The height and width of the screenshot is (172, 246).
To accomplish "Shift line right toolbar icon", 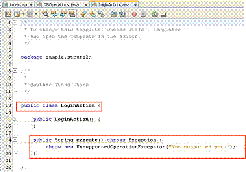I will [x=122, y=14].
